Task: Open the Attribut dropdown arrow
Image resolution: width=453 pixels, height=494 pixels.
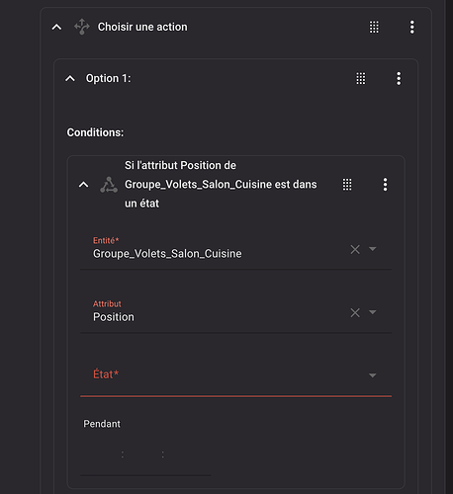Action: [x=373, y=312]
